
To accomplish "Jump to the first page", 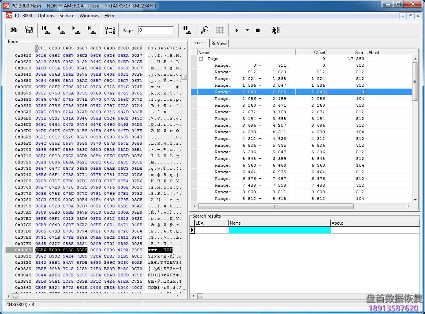I will coord(45,30).
